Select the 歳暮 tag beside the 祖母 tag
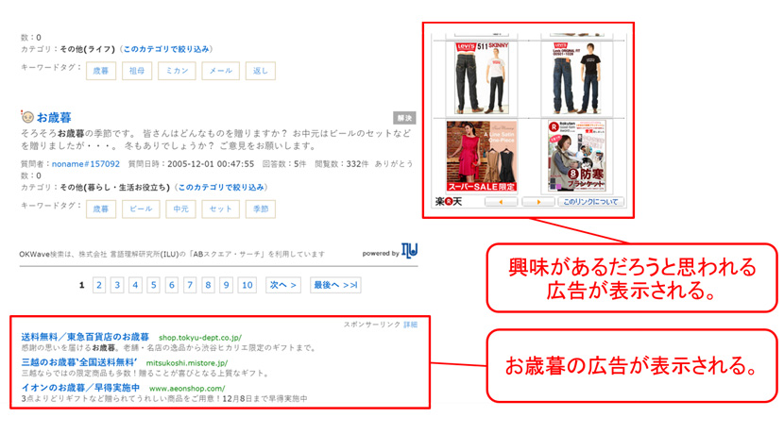 pyautogui.click(x=101, y=71)
